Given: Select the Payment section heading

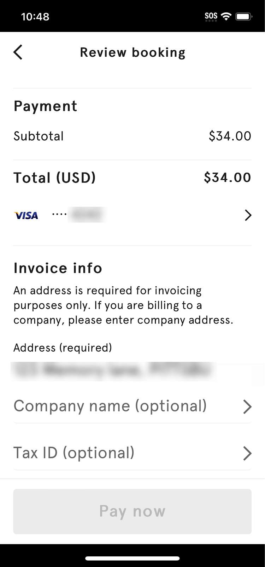Looking at the screenshot, I should click(x=45, y=106).
